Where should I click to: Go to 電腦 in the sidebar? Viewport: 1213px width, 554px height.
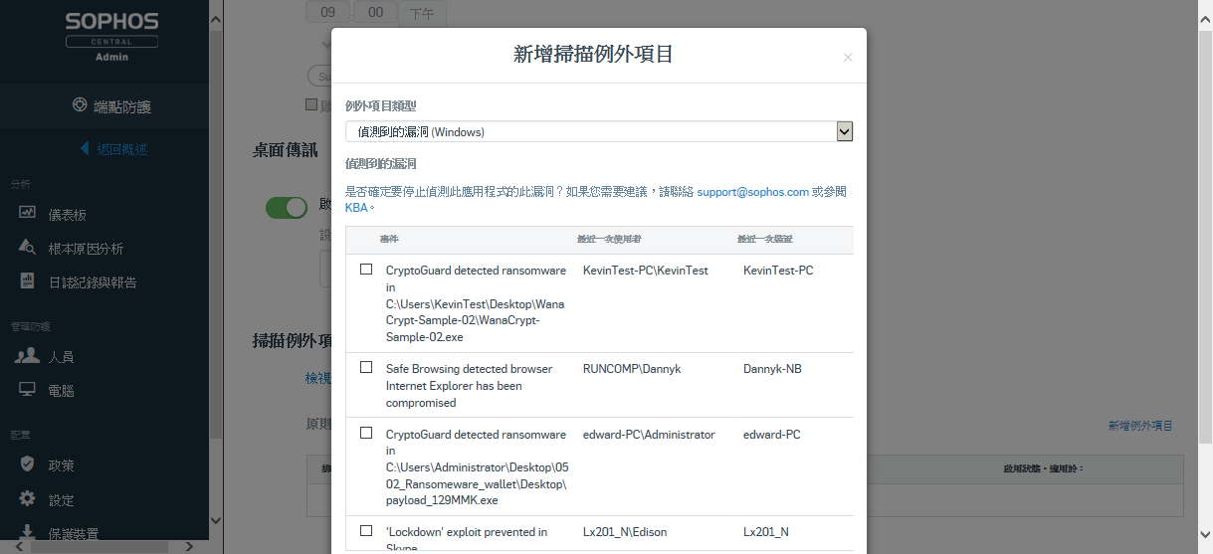click(x=62, y=391)
